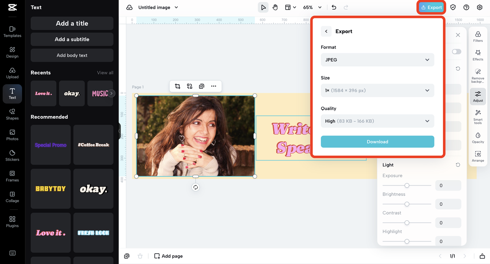This screenshot has width=490, height=264.
Task: Open the Design sidebar panel
Action: pyautogui.click(x=12, y=52)
